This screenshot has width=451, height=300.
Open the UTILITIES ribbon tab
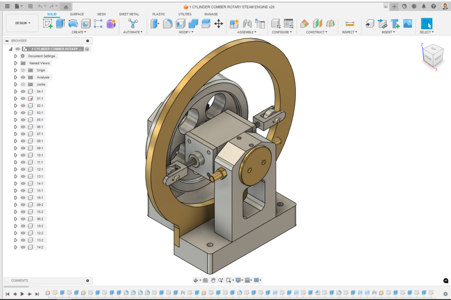[x=185, y=14]
